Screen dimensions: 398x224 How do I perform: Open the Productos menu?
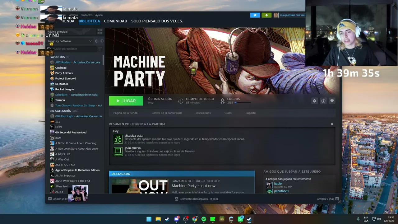pyautogui.click(x=86, y=15)
